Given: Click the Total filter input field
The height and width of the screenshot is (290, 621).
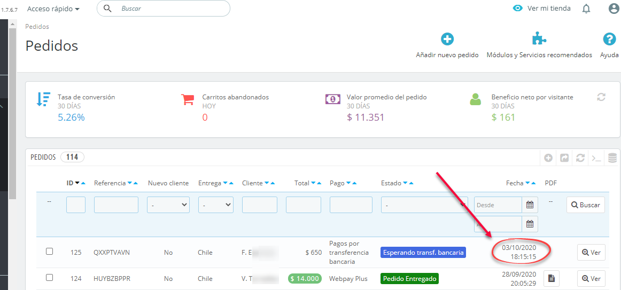Looking at the screenshot, I should pos(304,205).
